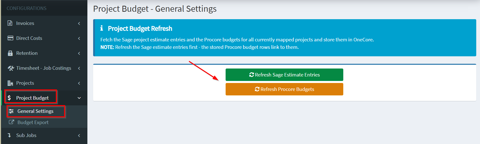Click the General Settings sliders icon
The height and width of the screenshot is (144, 480).
tap(11, 111)
